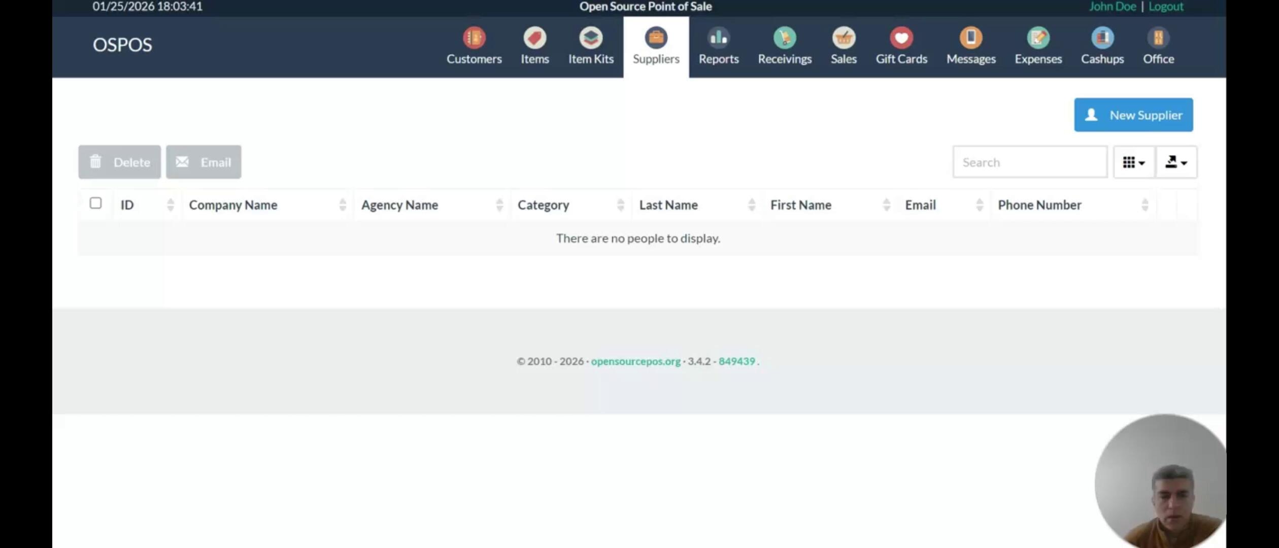Sort by the Phone Number column

pos(1039,205)
